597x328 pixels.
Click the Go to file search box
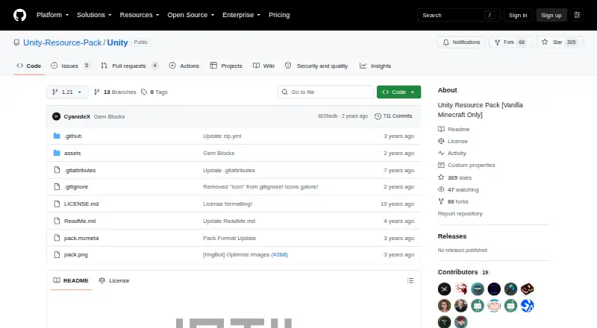tap(326, 92)
